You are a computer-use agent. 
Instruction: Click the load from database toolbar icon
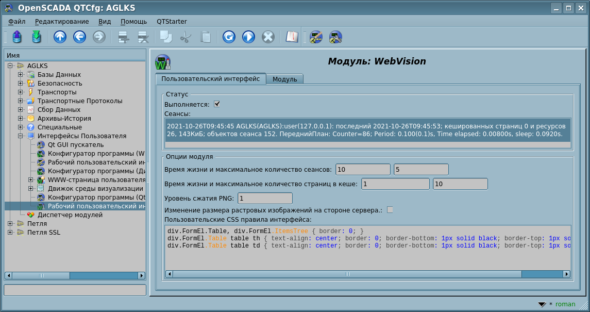[17, 37]
